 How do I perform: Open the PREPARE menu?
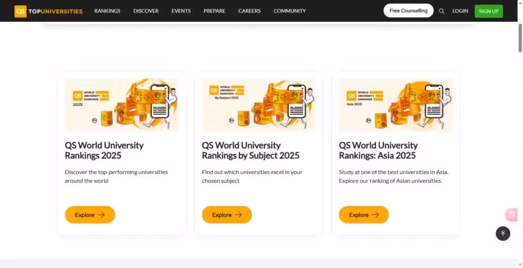pos(214,11)
